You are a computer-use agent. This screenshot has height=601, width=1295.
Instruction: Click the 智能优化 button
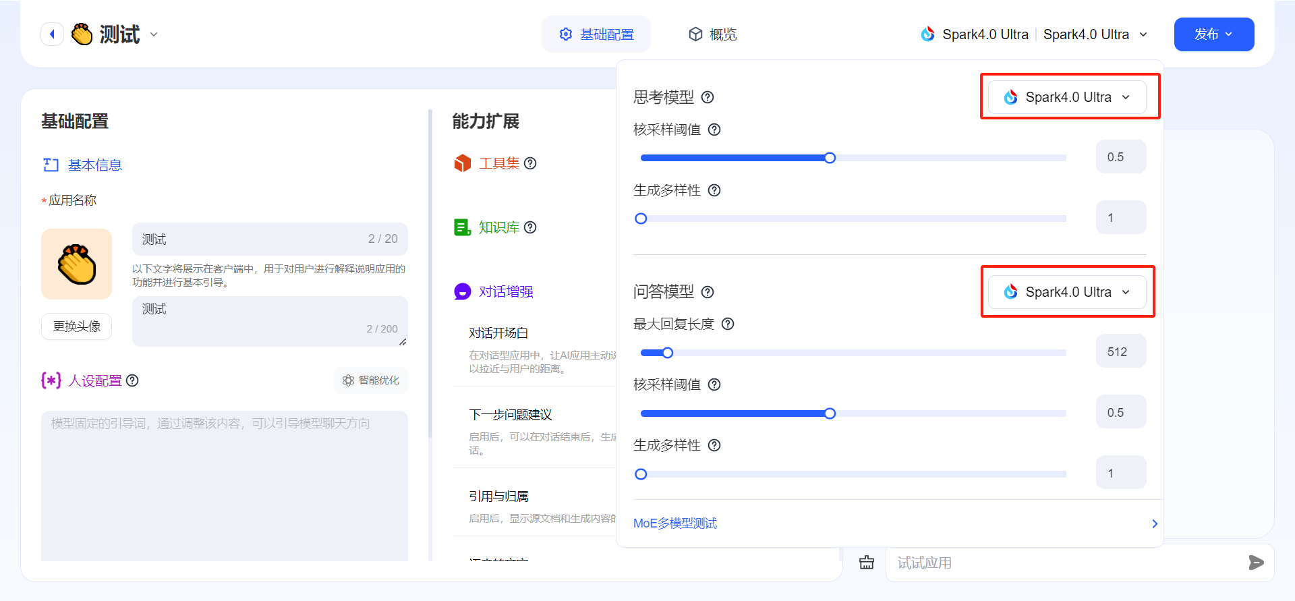(x=371, y=380)
